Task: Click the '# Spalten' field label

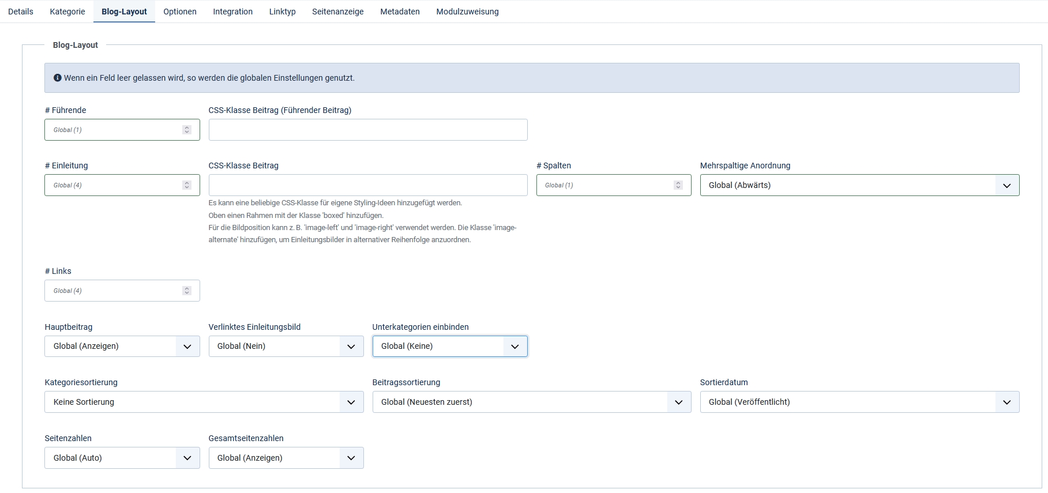Action: click(554, 165)
